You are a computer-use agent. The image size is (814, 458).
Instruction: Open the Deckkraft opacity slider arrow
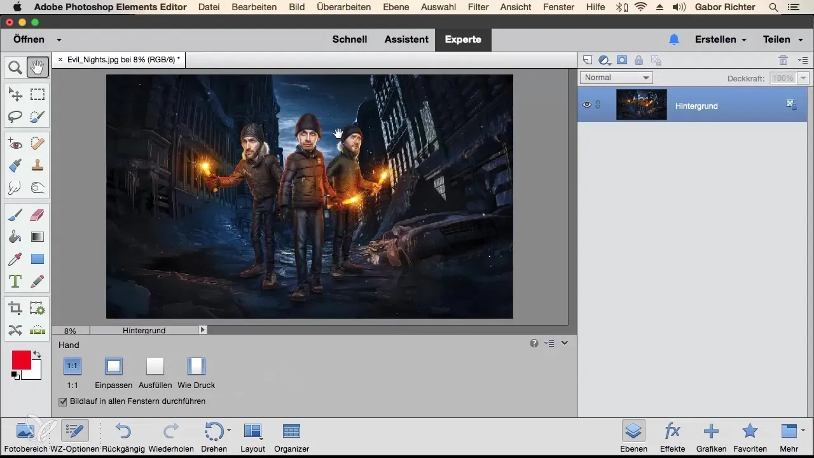[x=803, y=78]
